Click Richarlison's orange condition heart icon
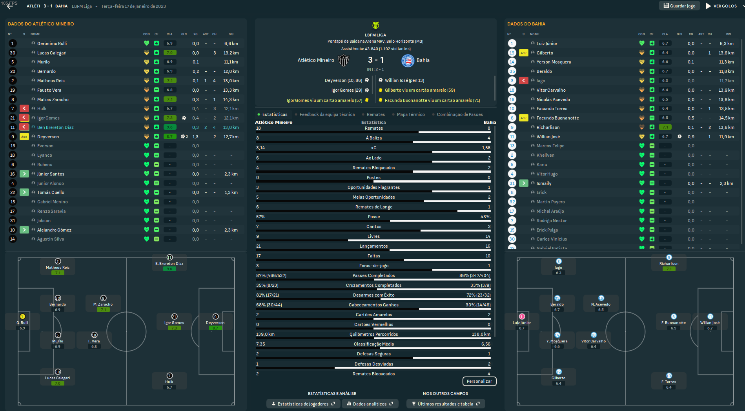This screenshot has height=411, width=745. coord(642,127)
